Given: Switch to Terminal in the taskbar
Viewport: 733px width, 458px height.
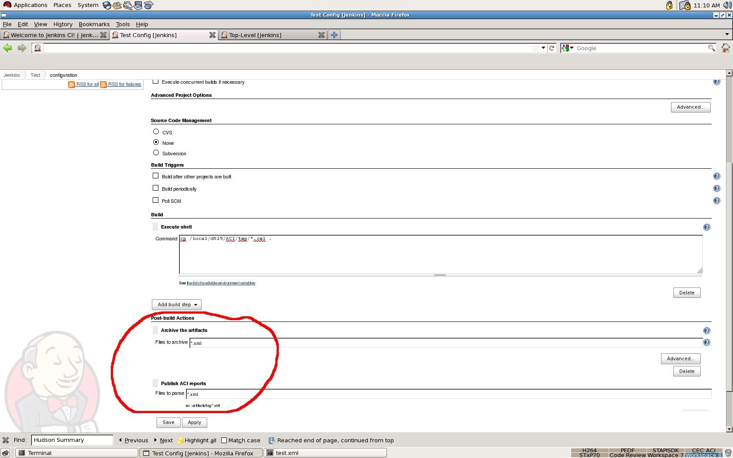Looking at the screenshot, I should [x=76, y=453].
